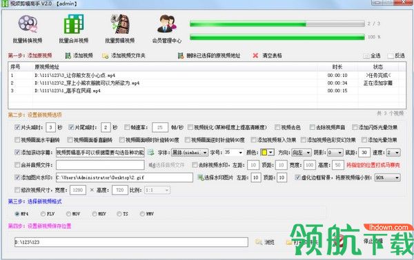This screenshot has height=260, width=414.
Task: Click the 状态 column header
Action: (x=378, y=67)
